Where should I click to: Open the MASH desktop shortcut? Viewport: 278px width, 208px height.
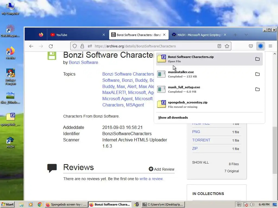point(10,142)
